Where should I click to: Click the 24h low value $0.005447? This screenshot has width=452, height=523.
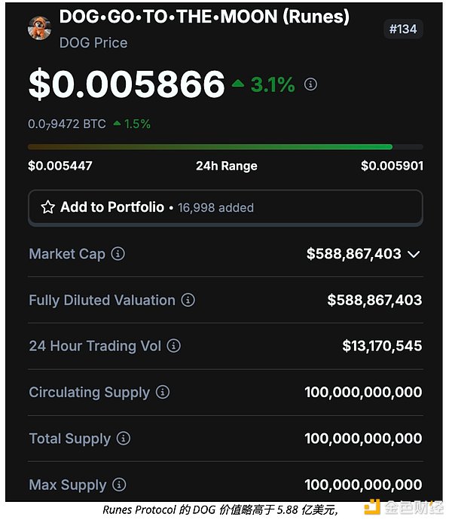tap(59, 166)
